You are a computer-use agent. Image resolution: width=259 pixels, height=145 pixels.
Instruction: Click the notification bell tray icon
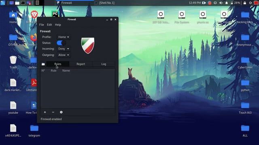point(227,3)
